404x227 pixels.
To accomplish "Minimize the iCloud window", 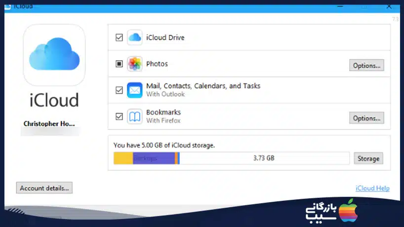I will tap(340, 6).
